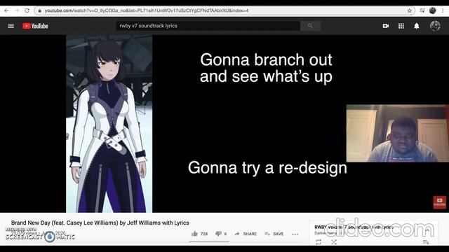Go back with the browser back arrow
The image size is (449, 252).
pyautogui.click(x=6, y=10)
